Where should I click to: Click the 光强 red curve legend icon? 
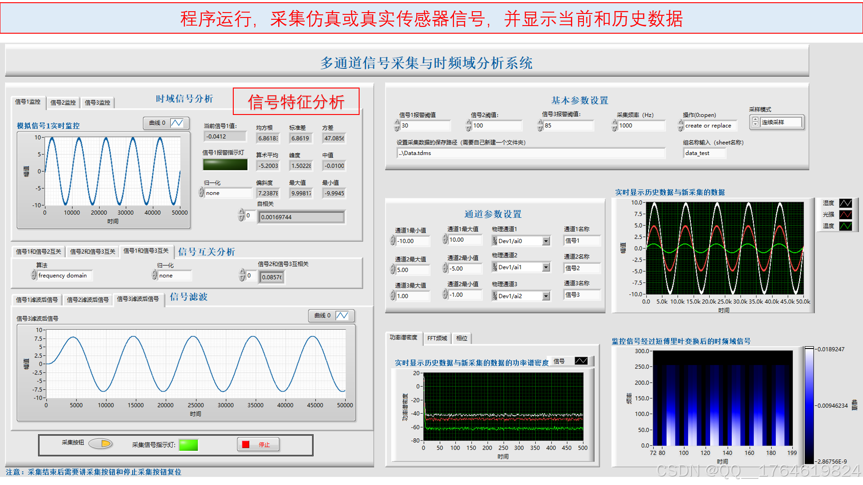[845, 215]
